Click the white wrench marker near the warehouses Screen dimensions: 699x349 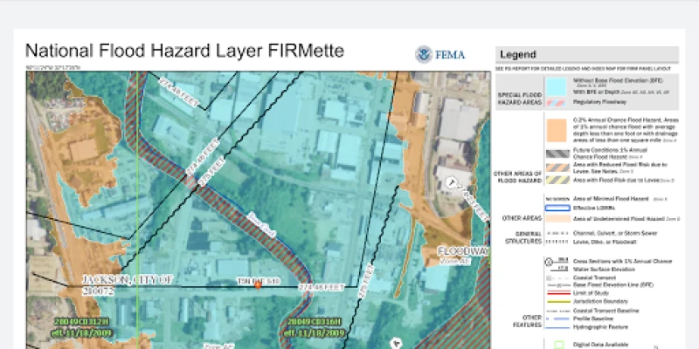tap(452, 182)
